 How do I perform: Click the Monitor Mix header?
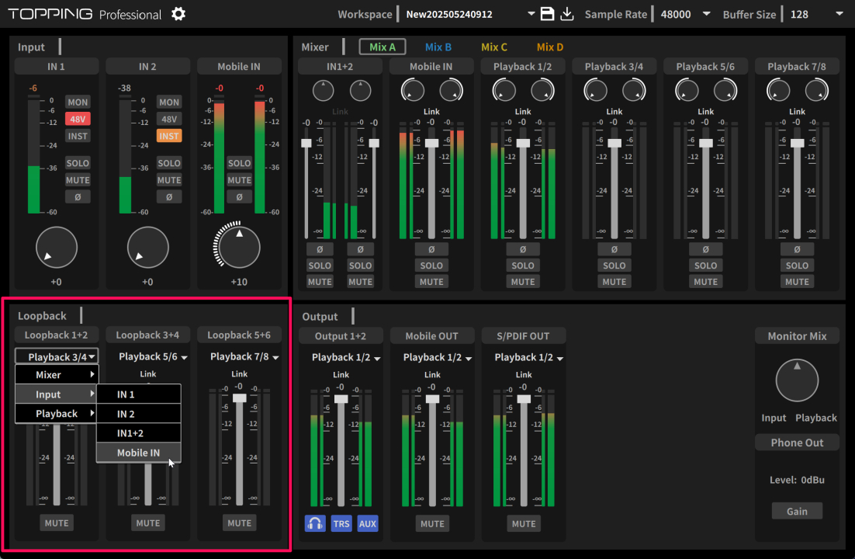pos(798,336)
